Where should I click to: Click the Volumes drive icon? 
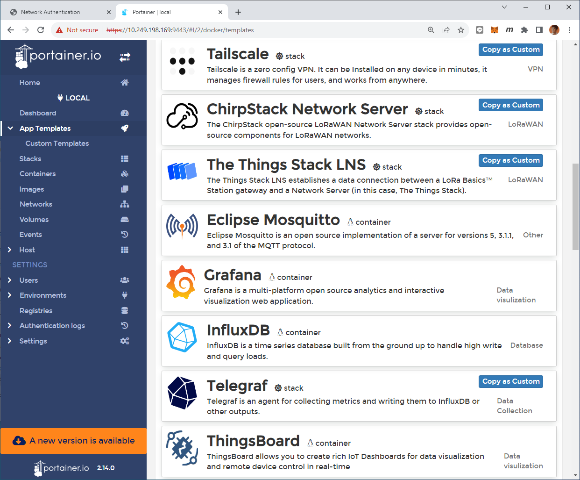pyautogui.click(x=125, y=219)
